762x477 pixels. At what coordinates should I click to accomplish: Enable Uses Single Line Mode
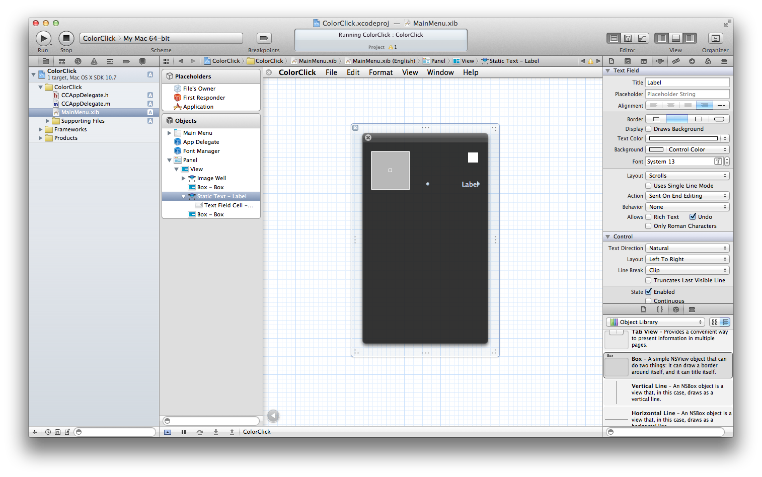point(648,186)
